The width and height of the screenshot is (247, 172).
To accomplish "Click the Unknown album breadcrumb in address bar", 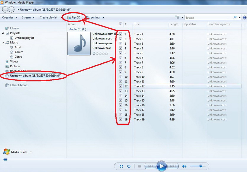I will (x=46, y=9).
